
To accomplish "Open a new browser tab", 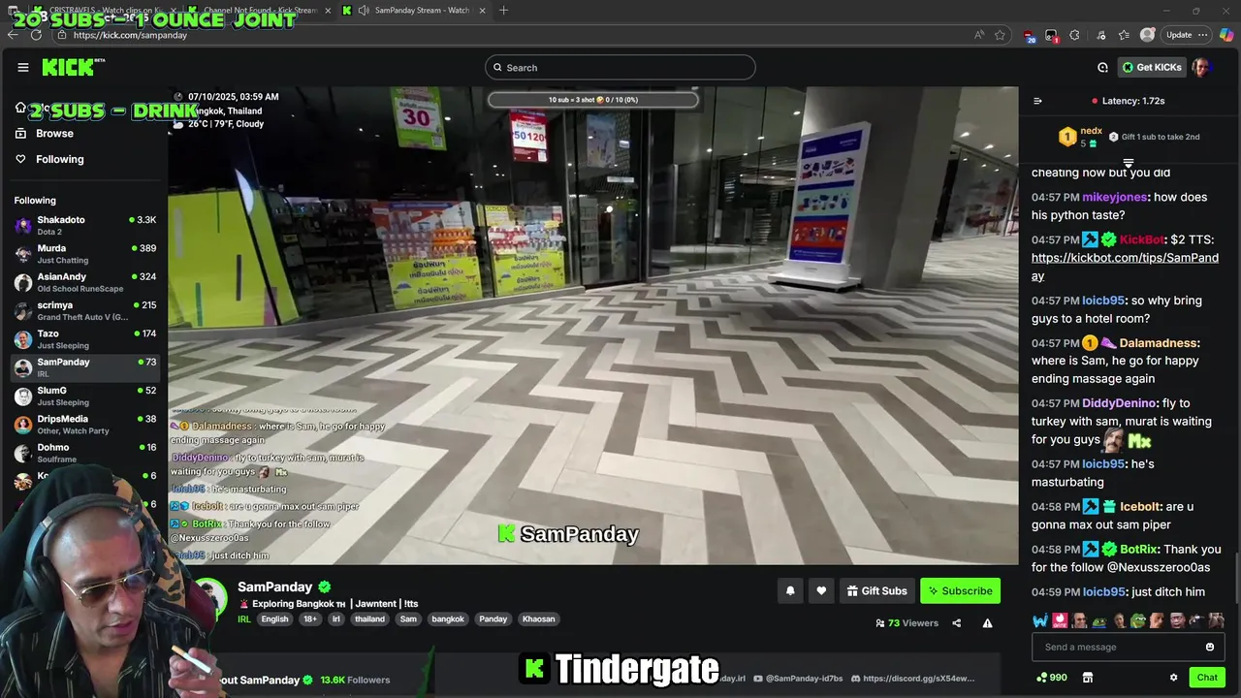I will pos(503,11).
